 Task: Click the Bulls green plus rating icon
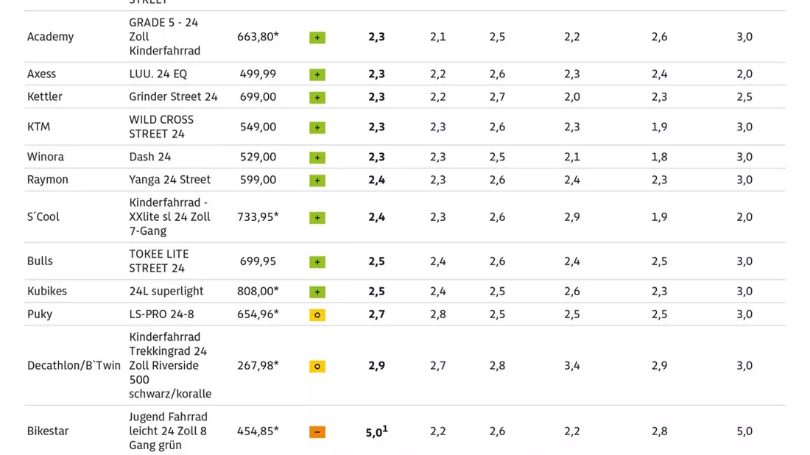click(x=317, y=262)
